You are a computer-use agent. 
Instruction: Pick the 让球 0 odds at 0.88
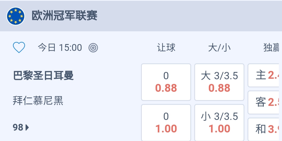[x=166, y=82]
